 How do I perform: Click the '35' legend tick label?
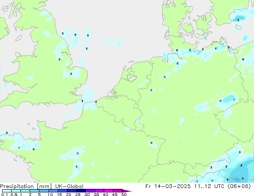pyautogui.click(x=96, y=194)
